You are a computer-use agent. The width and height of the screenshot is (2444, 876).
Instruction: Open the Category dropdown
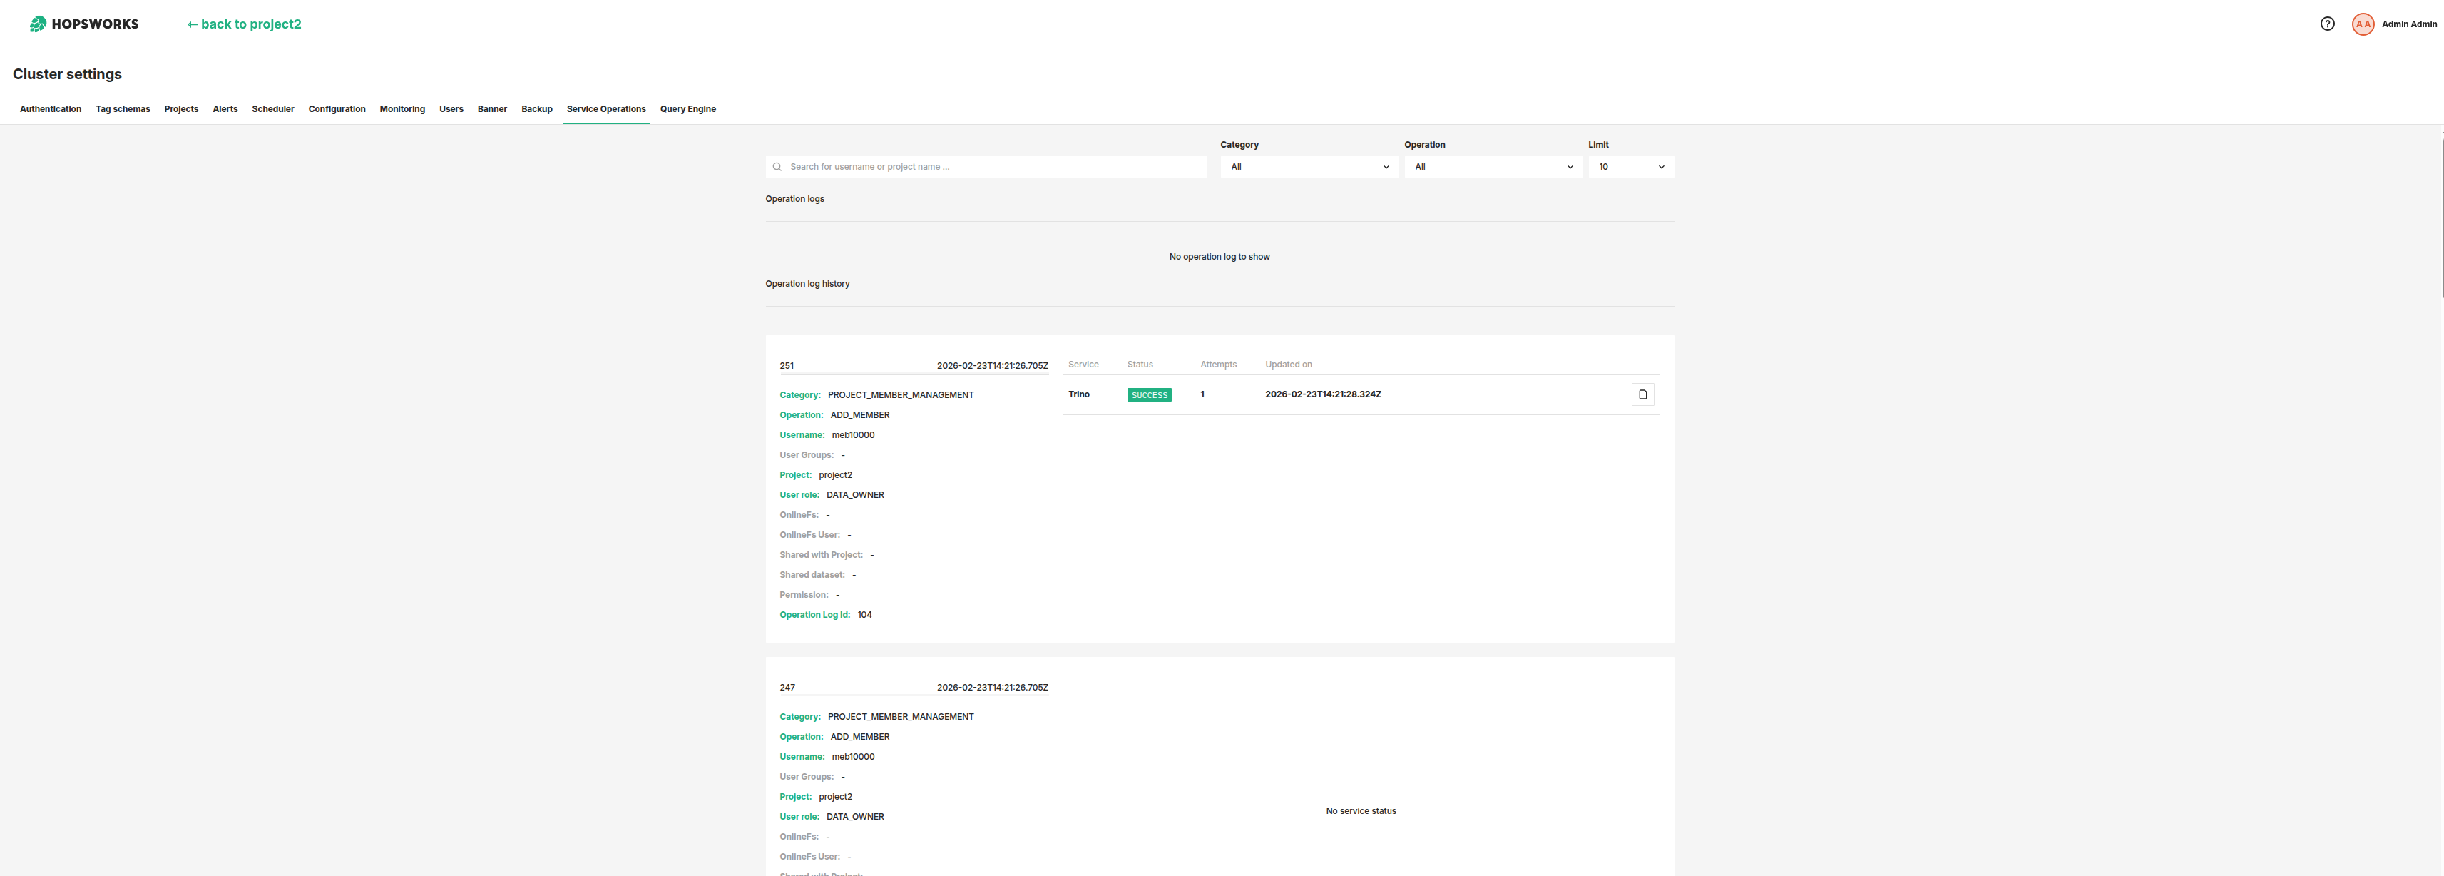pyautogui.click(x=1309, y=167)
